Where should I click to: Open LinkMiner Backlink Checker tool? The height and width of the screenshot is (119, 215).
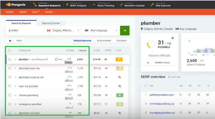(x=132, y=5)
